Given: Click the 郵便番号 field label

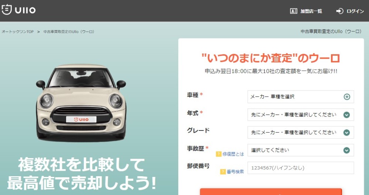Looking at the screenshot, I should coord(198,166).
